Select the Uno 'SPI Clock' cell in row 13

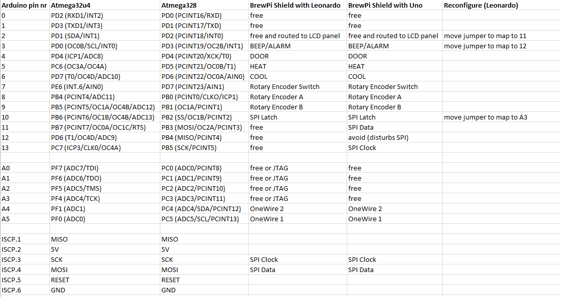[x=395, y=147]
